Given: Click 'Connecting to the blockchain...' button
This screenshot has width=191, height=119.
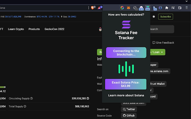Looking at the screenshot, I should 126,53.
